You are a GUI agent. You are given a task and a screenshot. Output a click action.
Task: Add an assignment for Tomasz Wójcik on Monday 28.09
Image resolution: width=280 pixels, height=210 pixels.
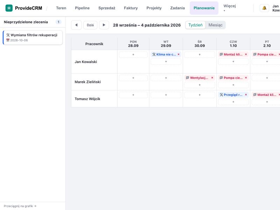(x=133, y=95)
